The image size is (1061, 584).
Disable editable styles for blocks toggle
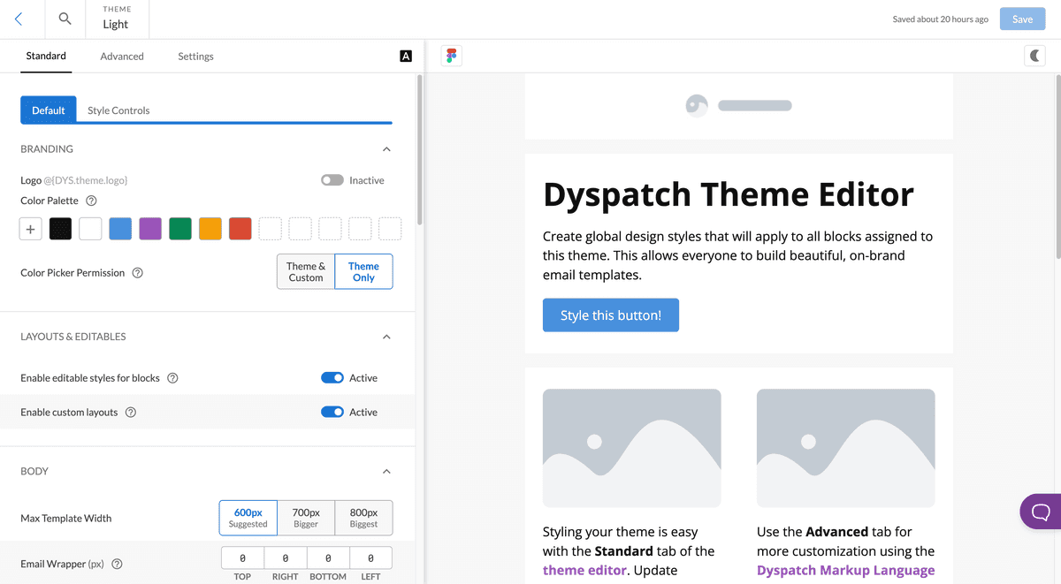pos(332,378)
